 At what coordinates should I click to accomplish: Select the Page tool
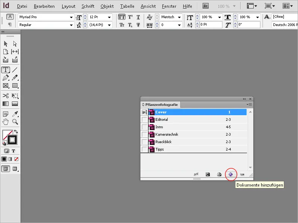pyautogui.click(x=6, y=52)
